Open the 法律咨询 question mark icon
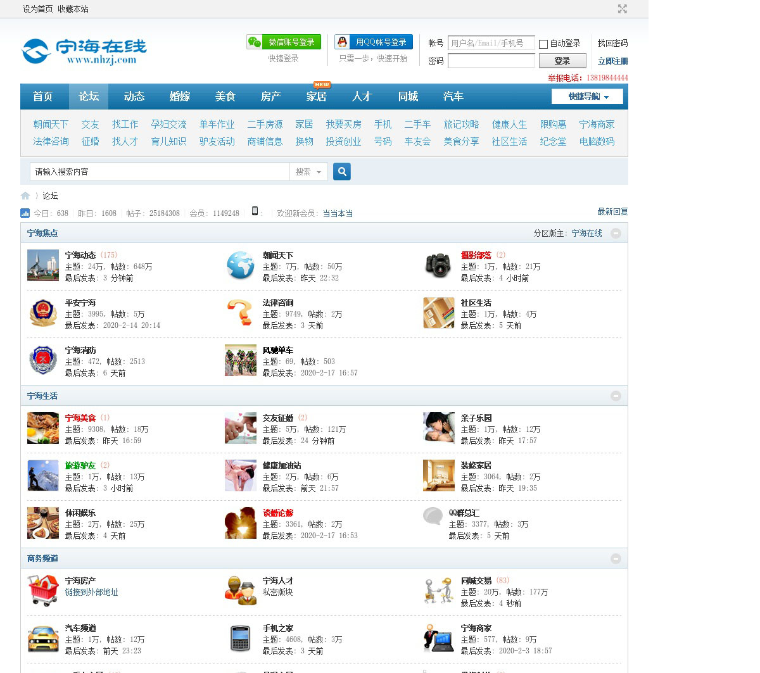 (241, 313)
